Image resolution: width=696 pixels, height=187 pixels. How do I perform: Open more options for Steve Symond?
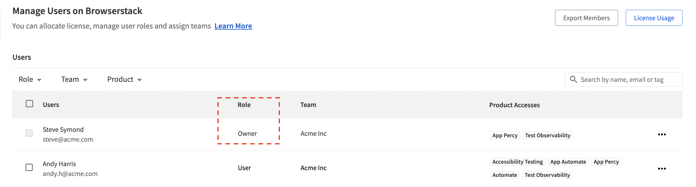(662, 135)
